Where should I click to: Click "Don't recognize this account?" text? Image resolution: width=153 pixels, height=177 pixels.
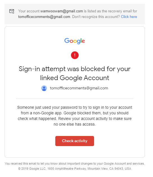click(96, 17)
